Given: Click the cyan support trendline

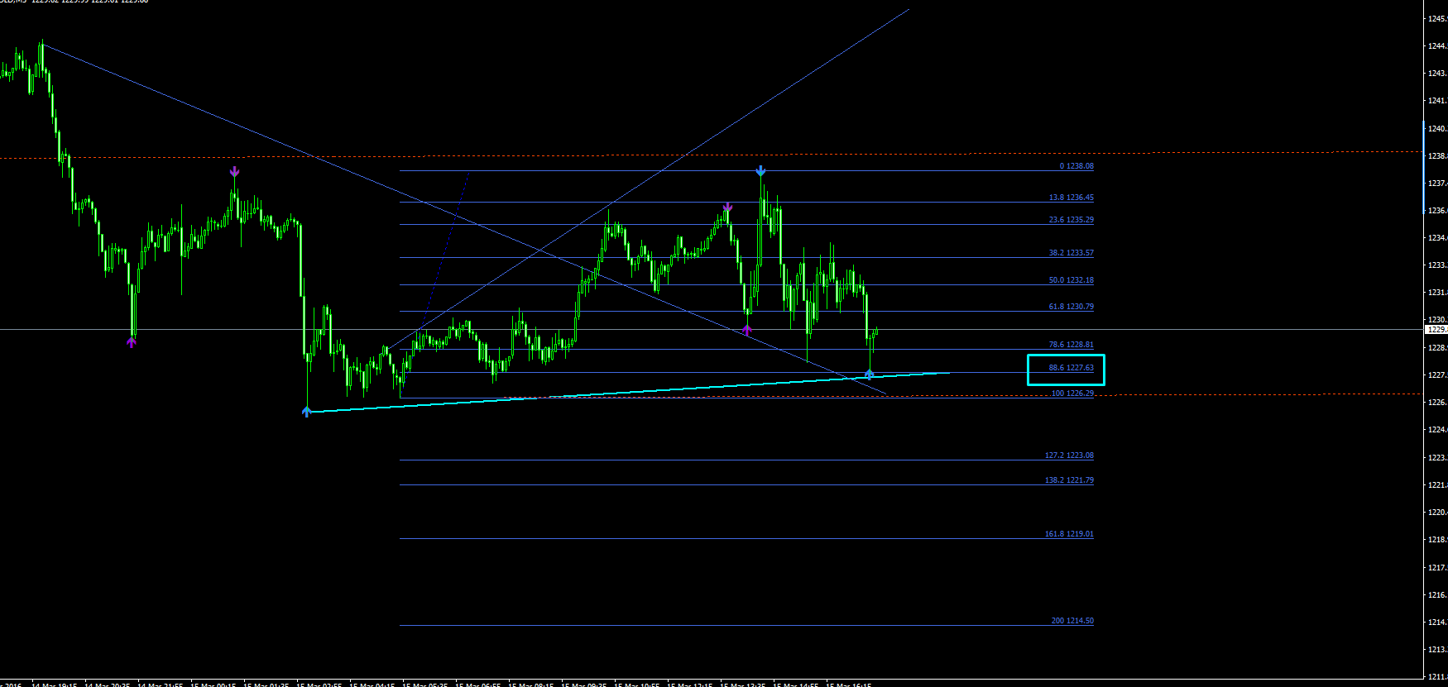Looking at the screenshot, I should (629, 392).
